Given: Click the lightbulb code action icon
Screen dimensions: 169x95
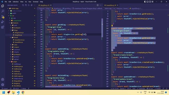Looking at the screenshot, I should (112, 26).
